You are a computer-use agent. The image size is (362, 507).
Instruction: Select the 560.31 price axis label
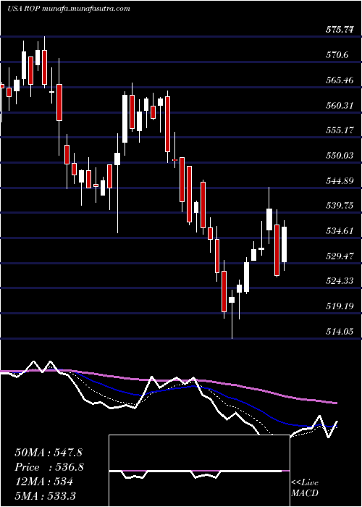340,106
